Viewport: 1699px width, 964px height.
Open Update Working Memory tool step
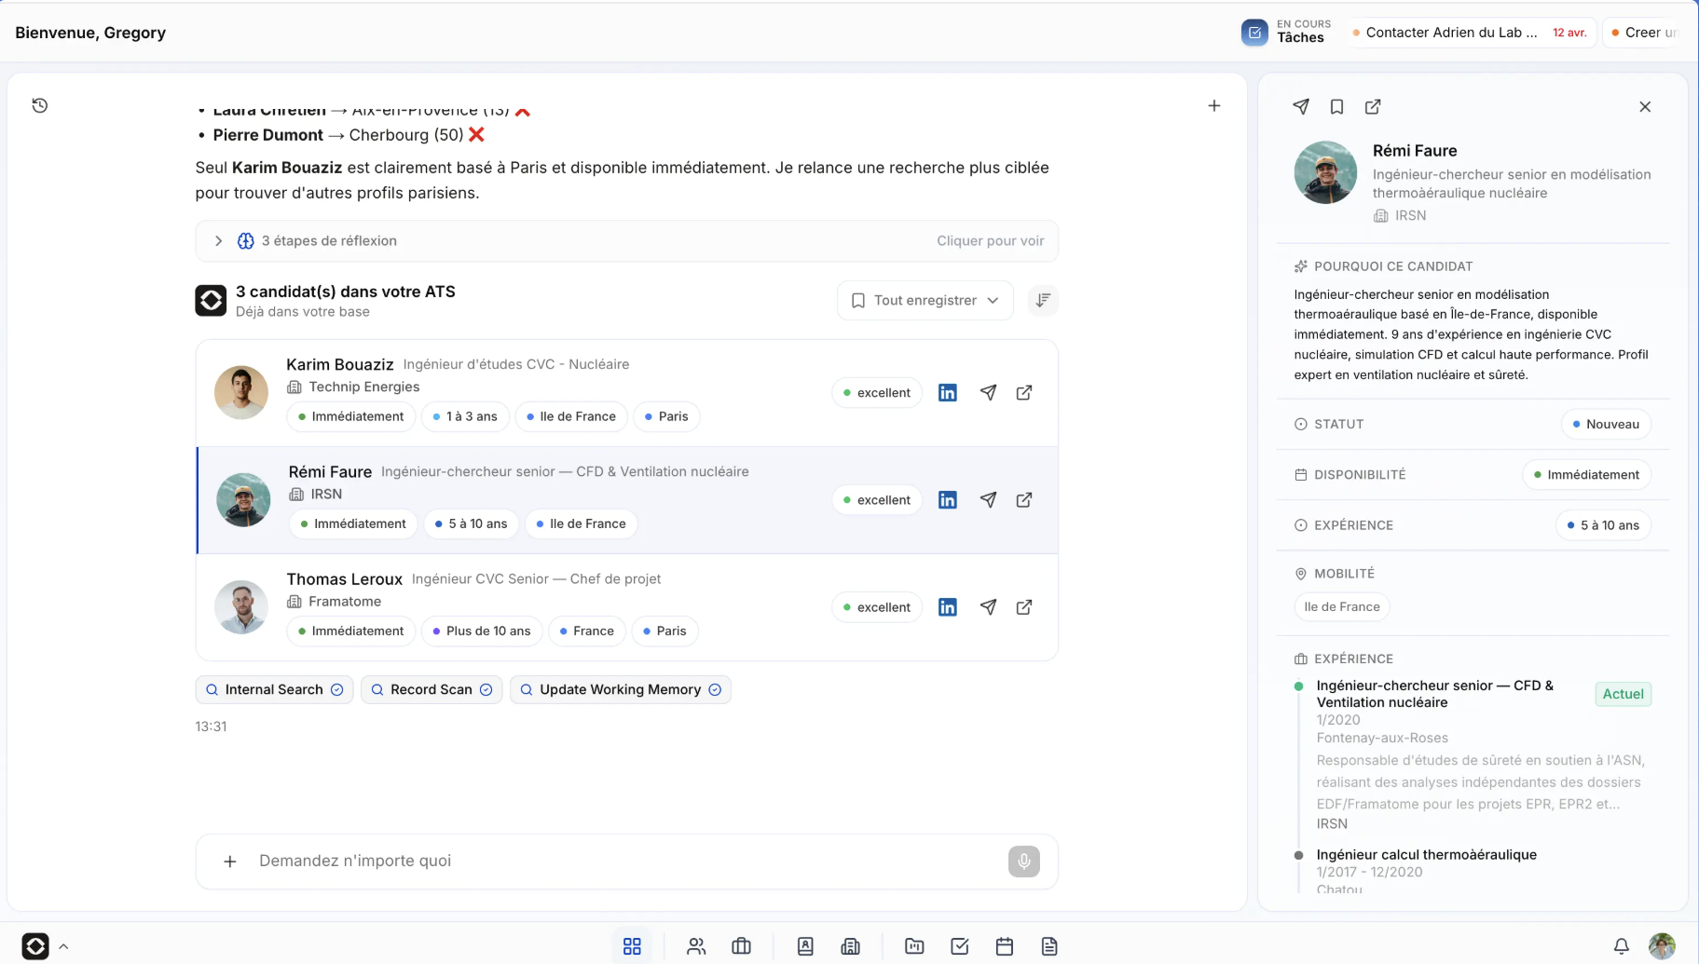coord(620,690)
